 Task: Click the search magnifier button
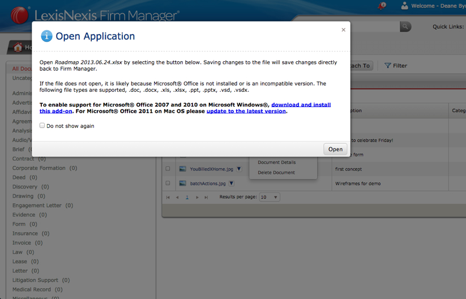405,27
